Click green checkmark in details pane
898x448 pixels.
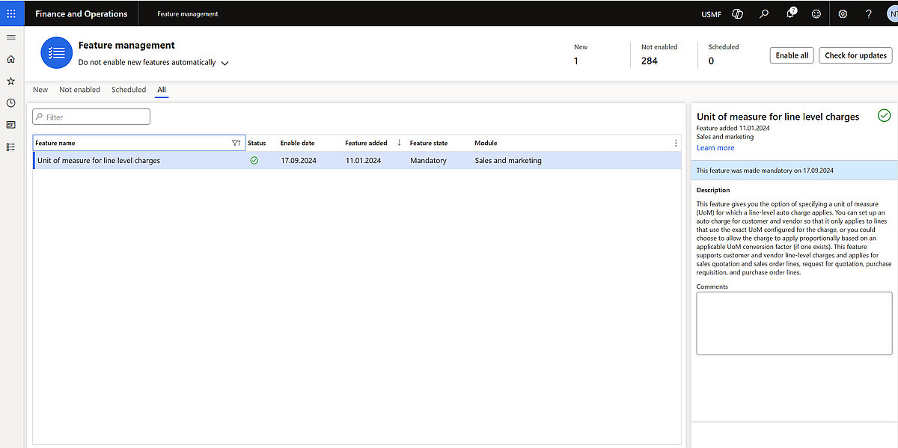point(885,115)
